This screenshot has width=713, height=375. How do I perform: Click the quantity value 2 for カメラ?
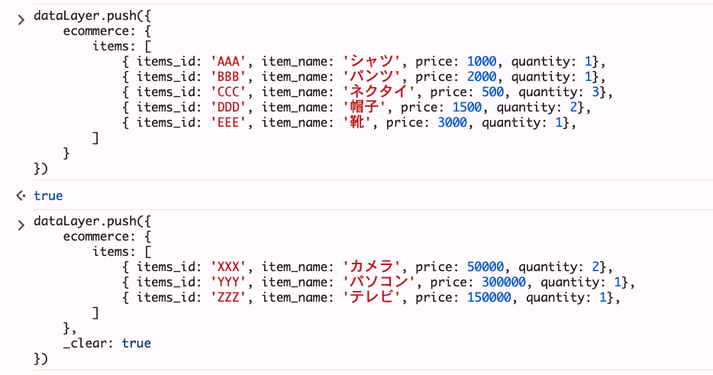(595, 267)
